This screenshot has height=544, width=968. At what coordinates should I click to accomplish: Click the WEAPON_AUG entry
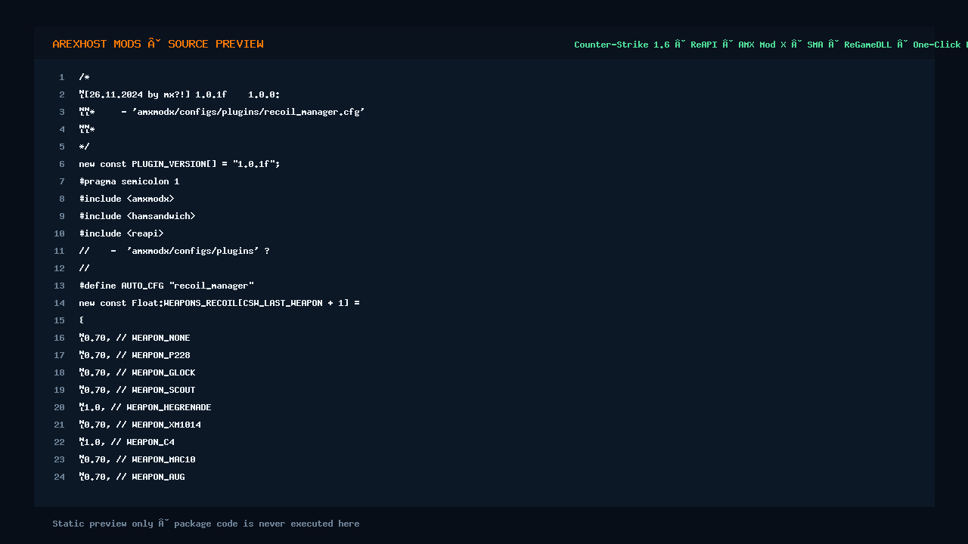[132, 477]
